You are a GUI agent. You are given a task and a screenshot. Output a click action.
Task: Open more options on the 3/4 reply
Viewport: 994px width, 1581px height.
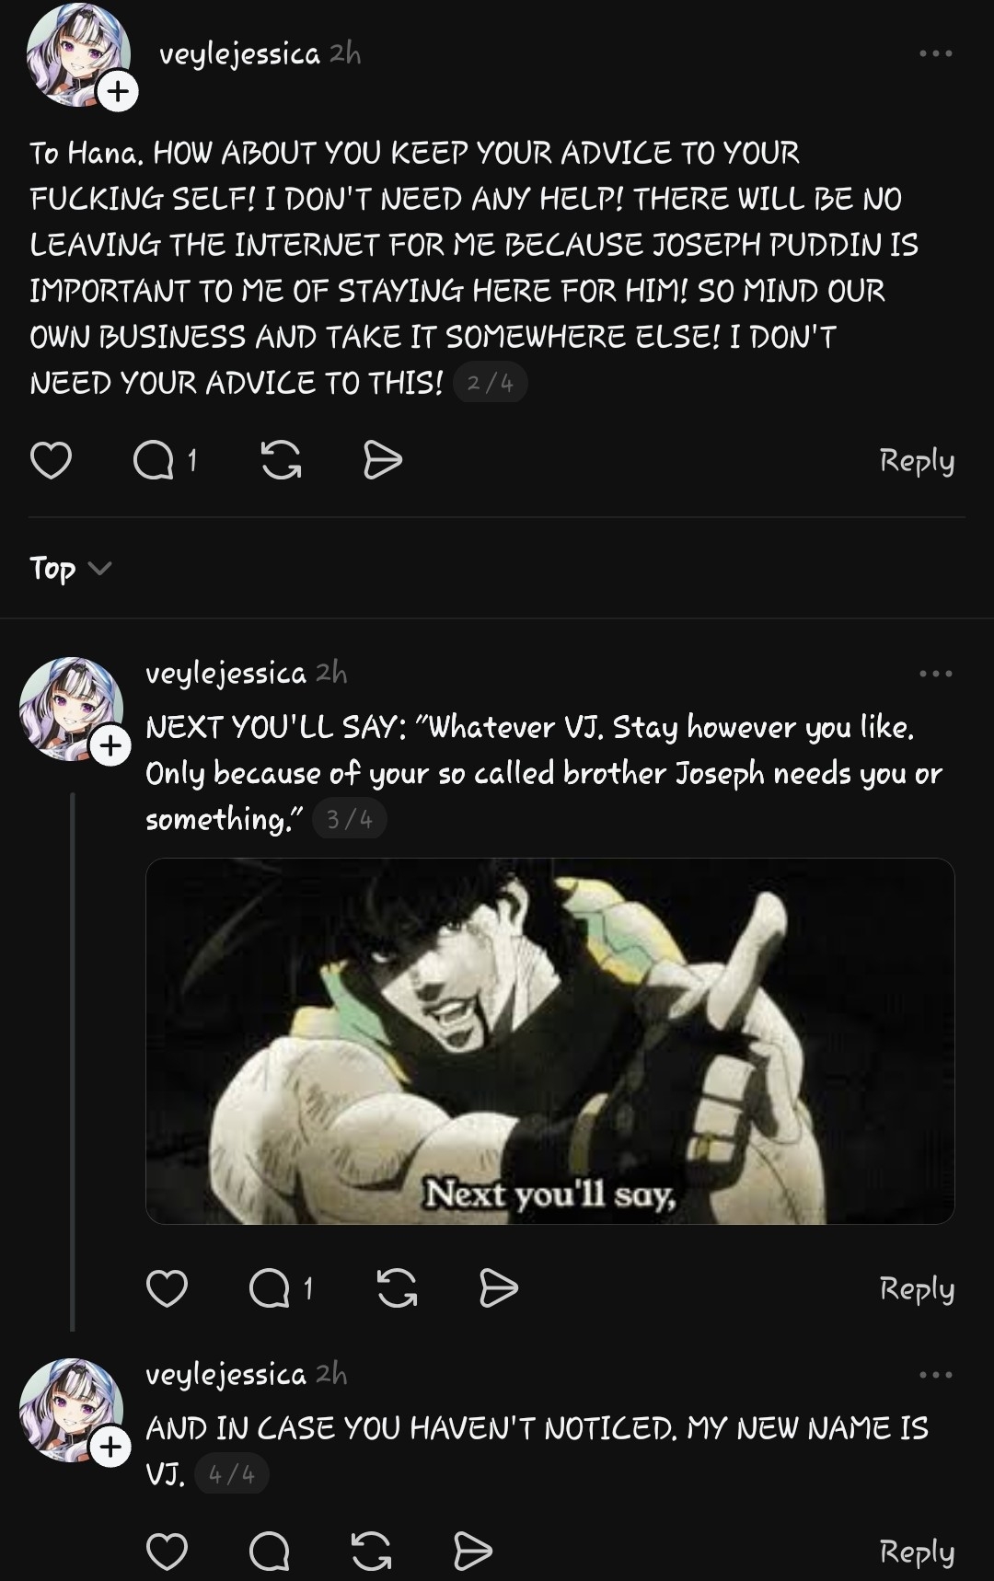[935, 674]
